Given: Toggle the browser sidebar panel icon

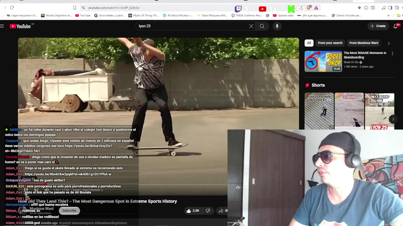Looking at the screenshot, I should (x=390, y=8).
